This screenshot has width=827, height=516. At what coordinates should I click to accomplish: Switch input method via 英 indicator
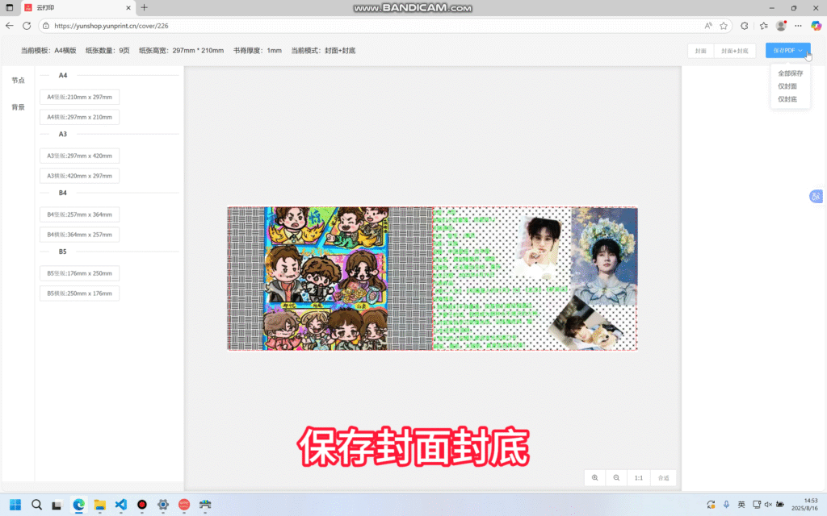pos(741,505)
